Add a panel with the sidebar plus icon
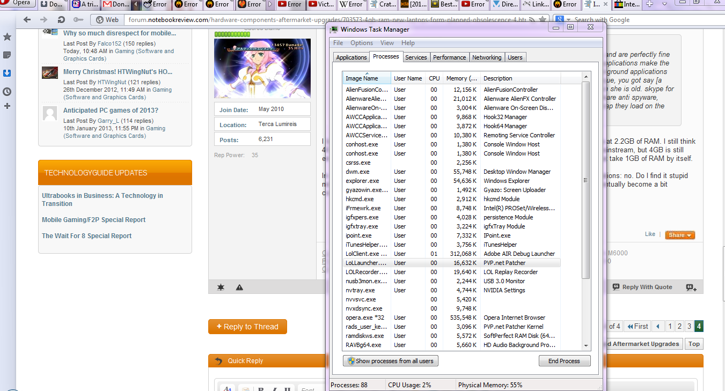This screenshot has width=725, height=391. point(8,106)
